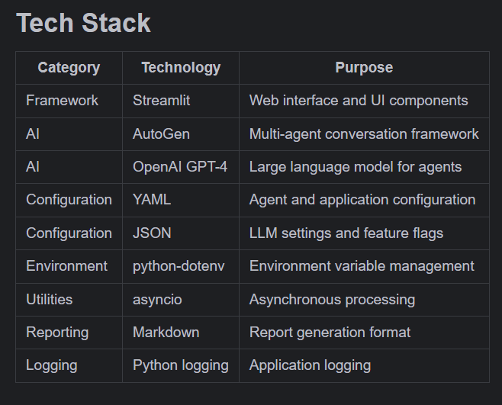Click the Reporting category cell
Viewport: 502px width, 405px height.
pos(69,333)
